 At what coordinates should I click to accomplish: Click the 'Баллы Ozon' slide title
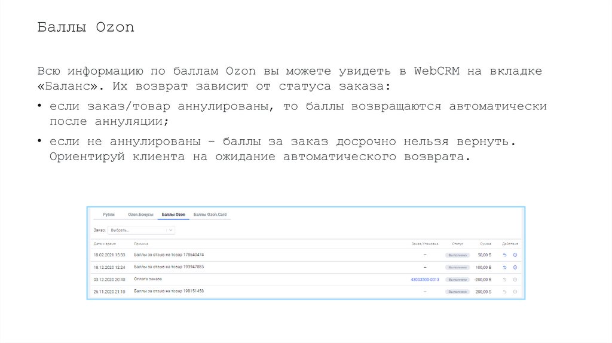[86, 27]
